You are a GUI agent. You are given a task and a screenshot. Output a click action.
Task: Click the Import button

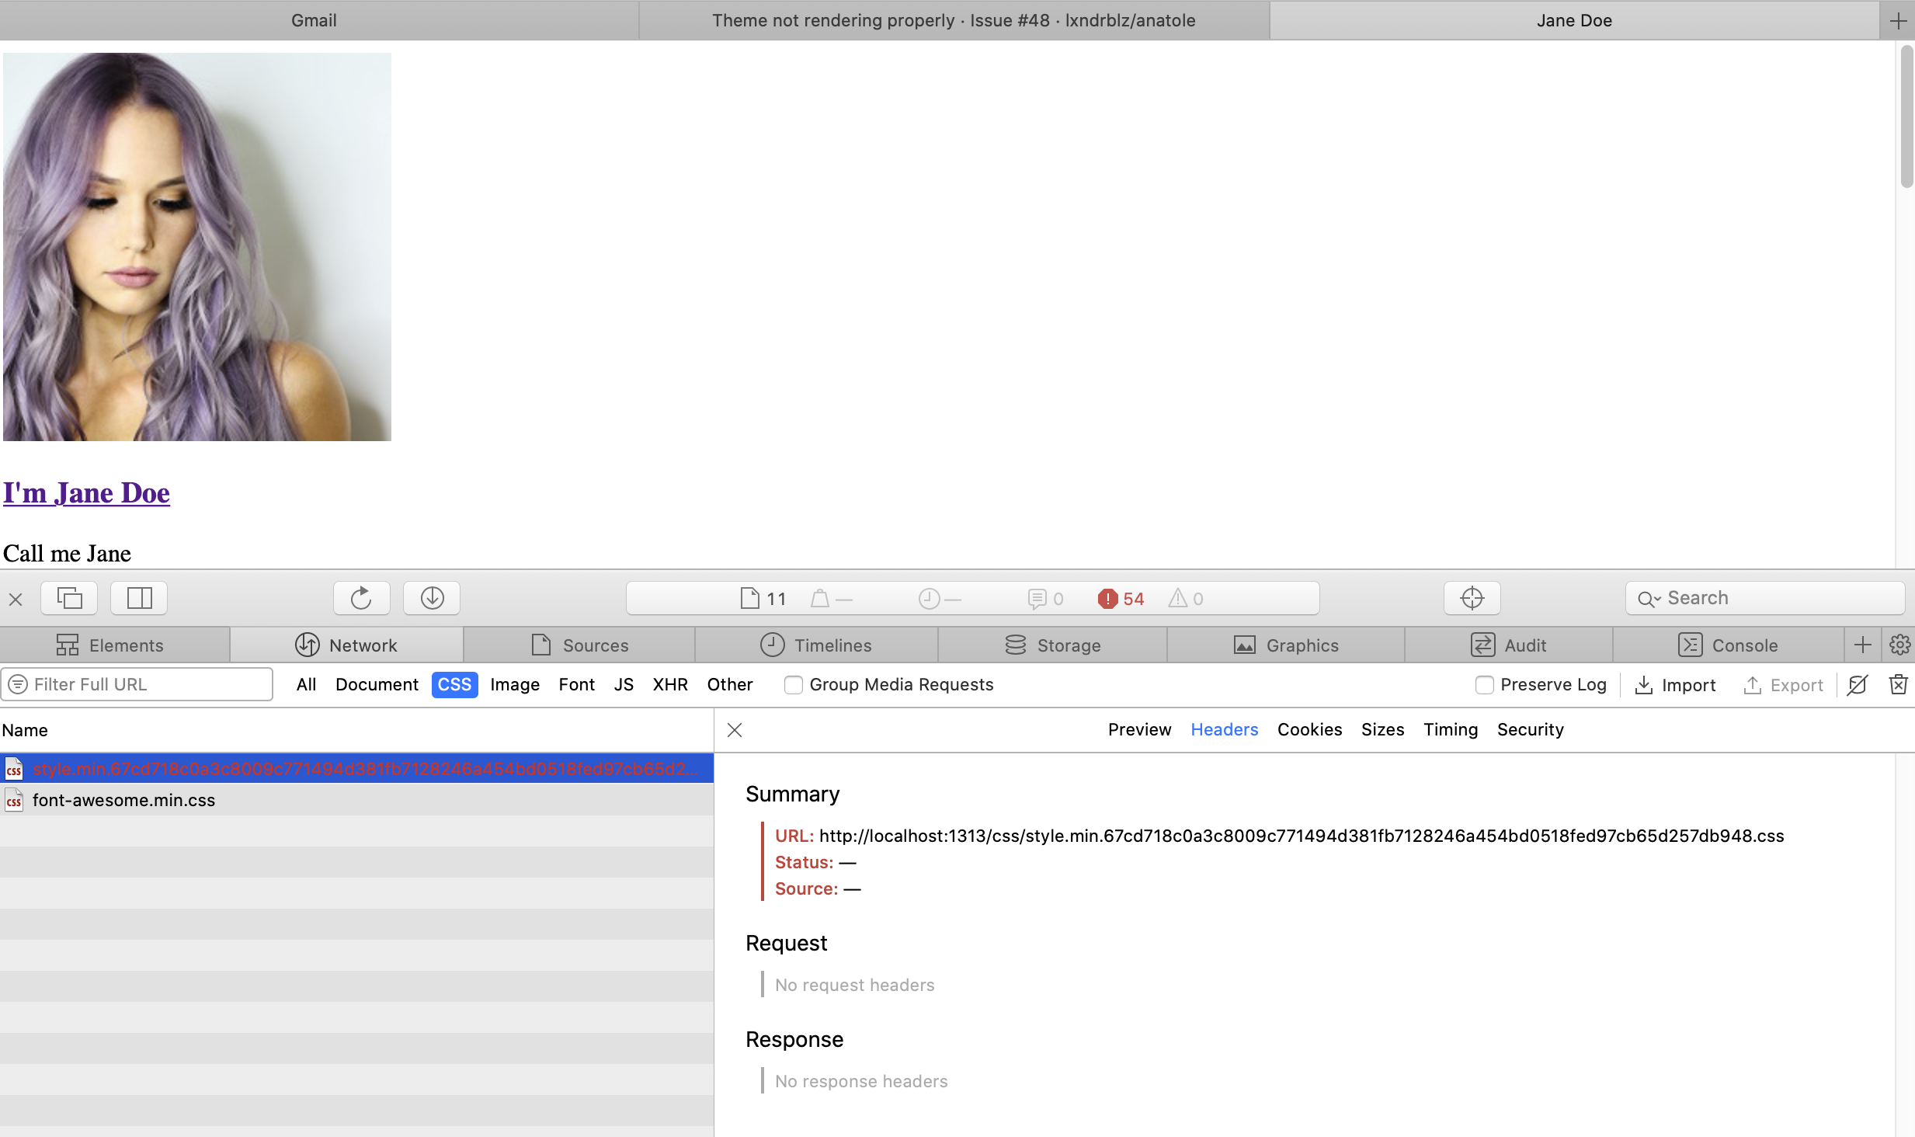(x=1675, y=685)
